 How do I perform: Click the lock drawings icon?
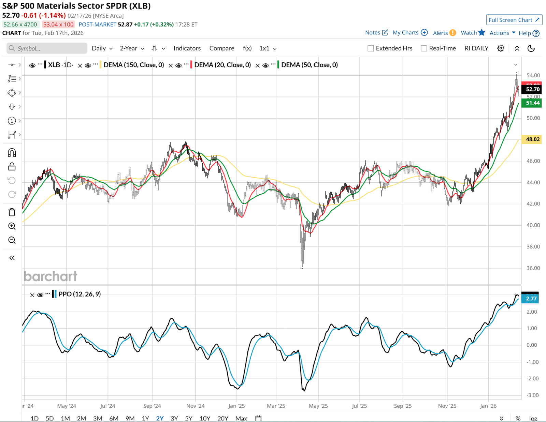click(x=12, y=167)
